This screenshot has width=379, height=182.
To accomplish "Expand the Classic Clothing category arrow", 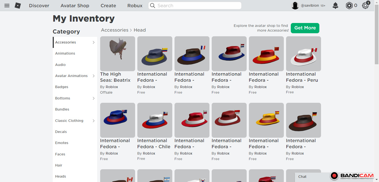I will click(94, 121).
